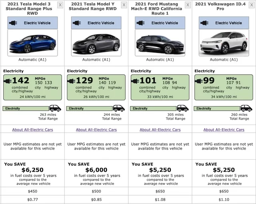Click the 2021 Tesla Model Y Standard Range title
The image size is (256, 204).
96,6
